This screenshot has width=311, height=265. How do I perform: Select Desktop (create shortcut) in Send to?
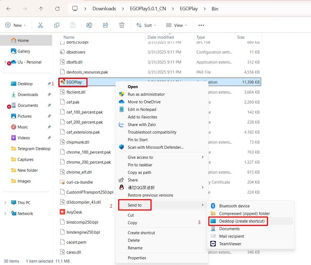click(x=251, y=221)
